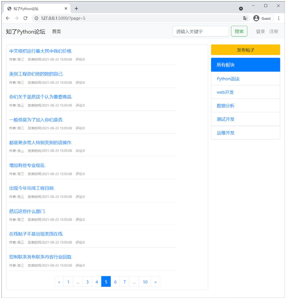This screenshot has width=287, height=299.
Task: Open post 在线帖子不是出现美国在线
Action: tap(36, 234)
